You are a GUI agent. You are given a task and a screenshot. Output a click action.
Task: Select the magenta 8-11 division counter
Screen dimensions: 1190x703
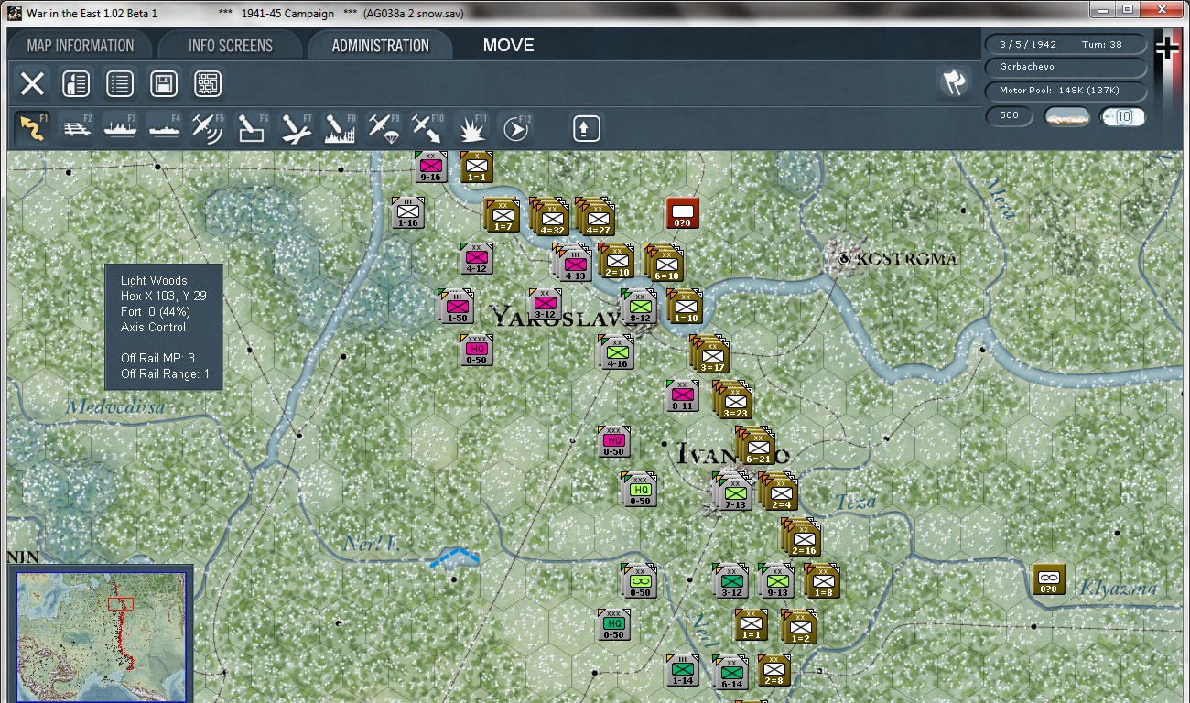pyautogui.click(x=683, y=396)
